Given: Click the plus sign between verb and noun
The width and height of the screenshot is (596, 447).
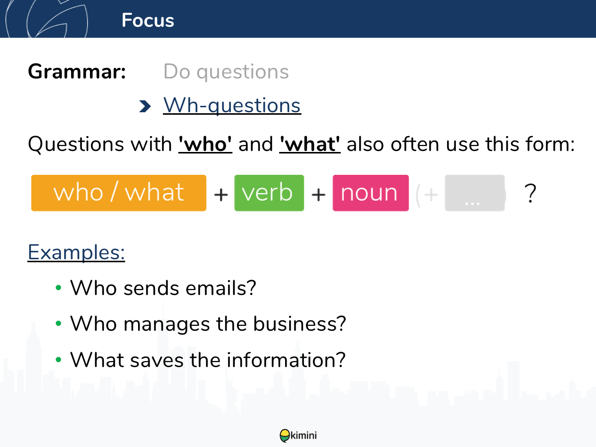Looking at the screenshot, I should coord(318,195).
